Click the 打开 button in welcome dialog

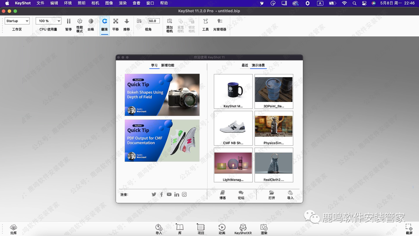pos(272,195)
